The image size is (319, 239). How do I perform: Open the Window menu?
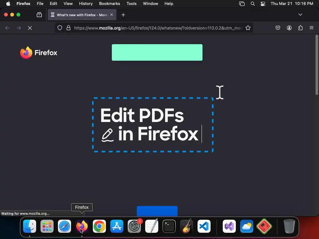[150, 4]
